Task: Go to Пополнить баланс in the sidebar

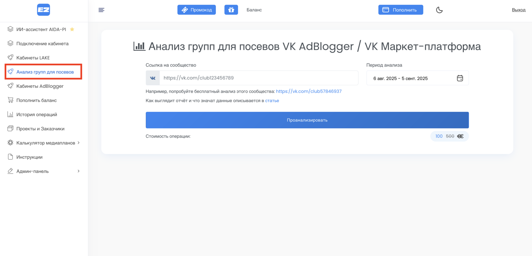Action: click(36, 100)
